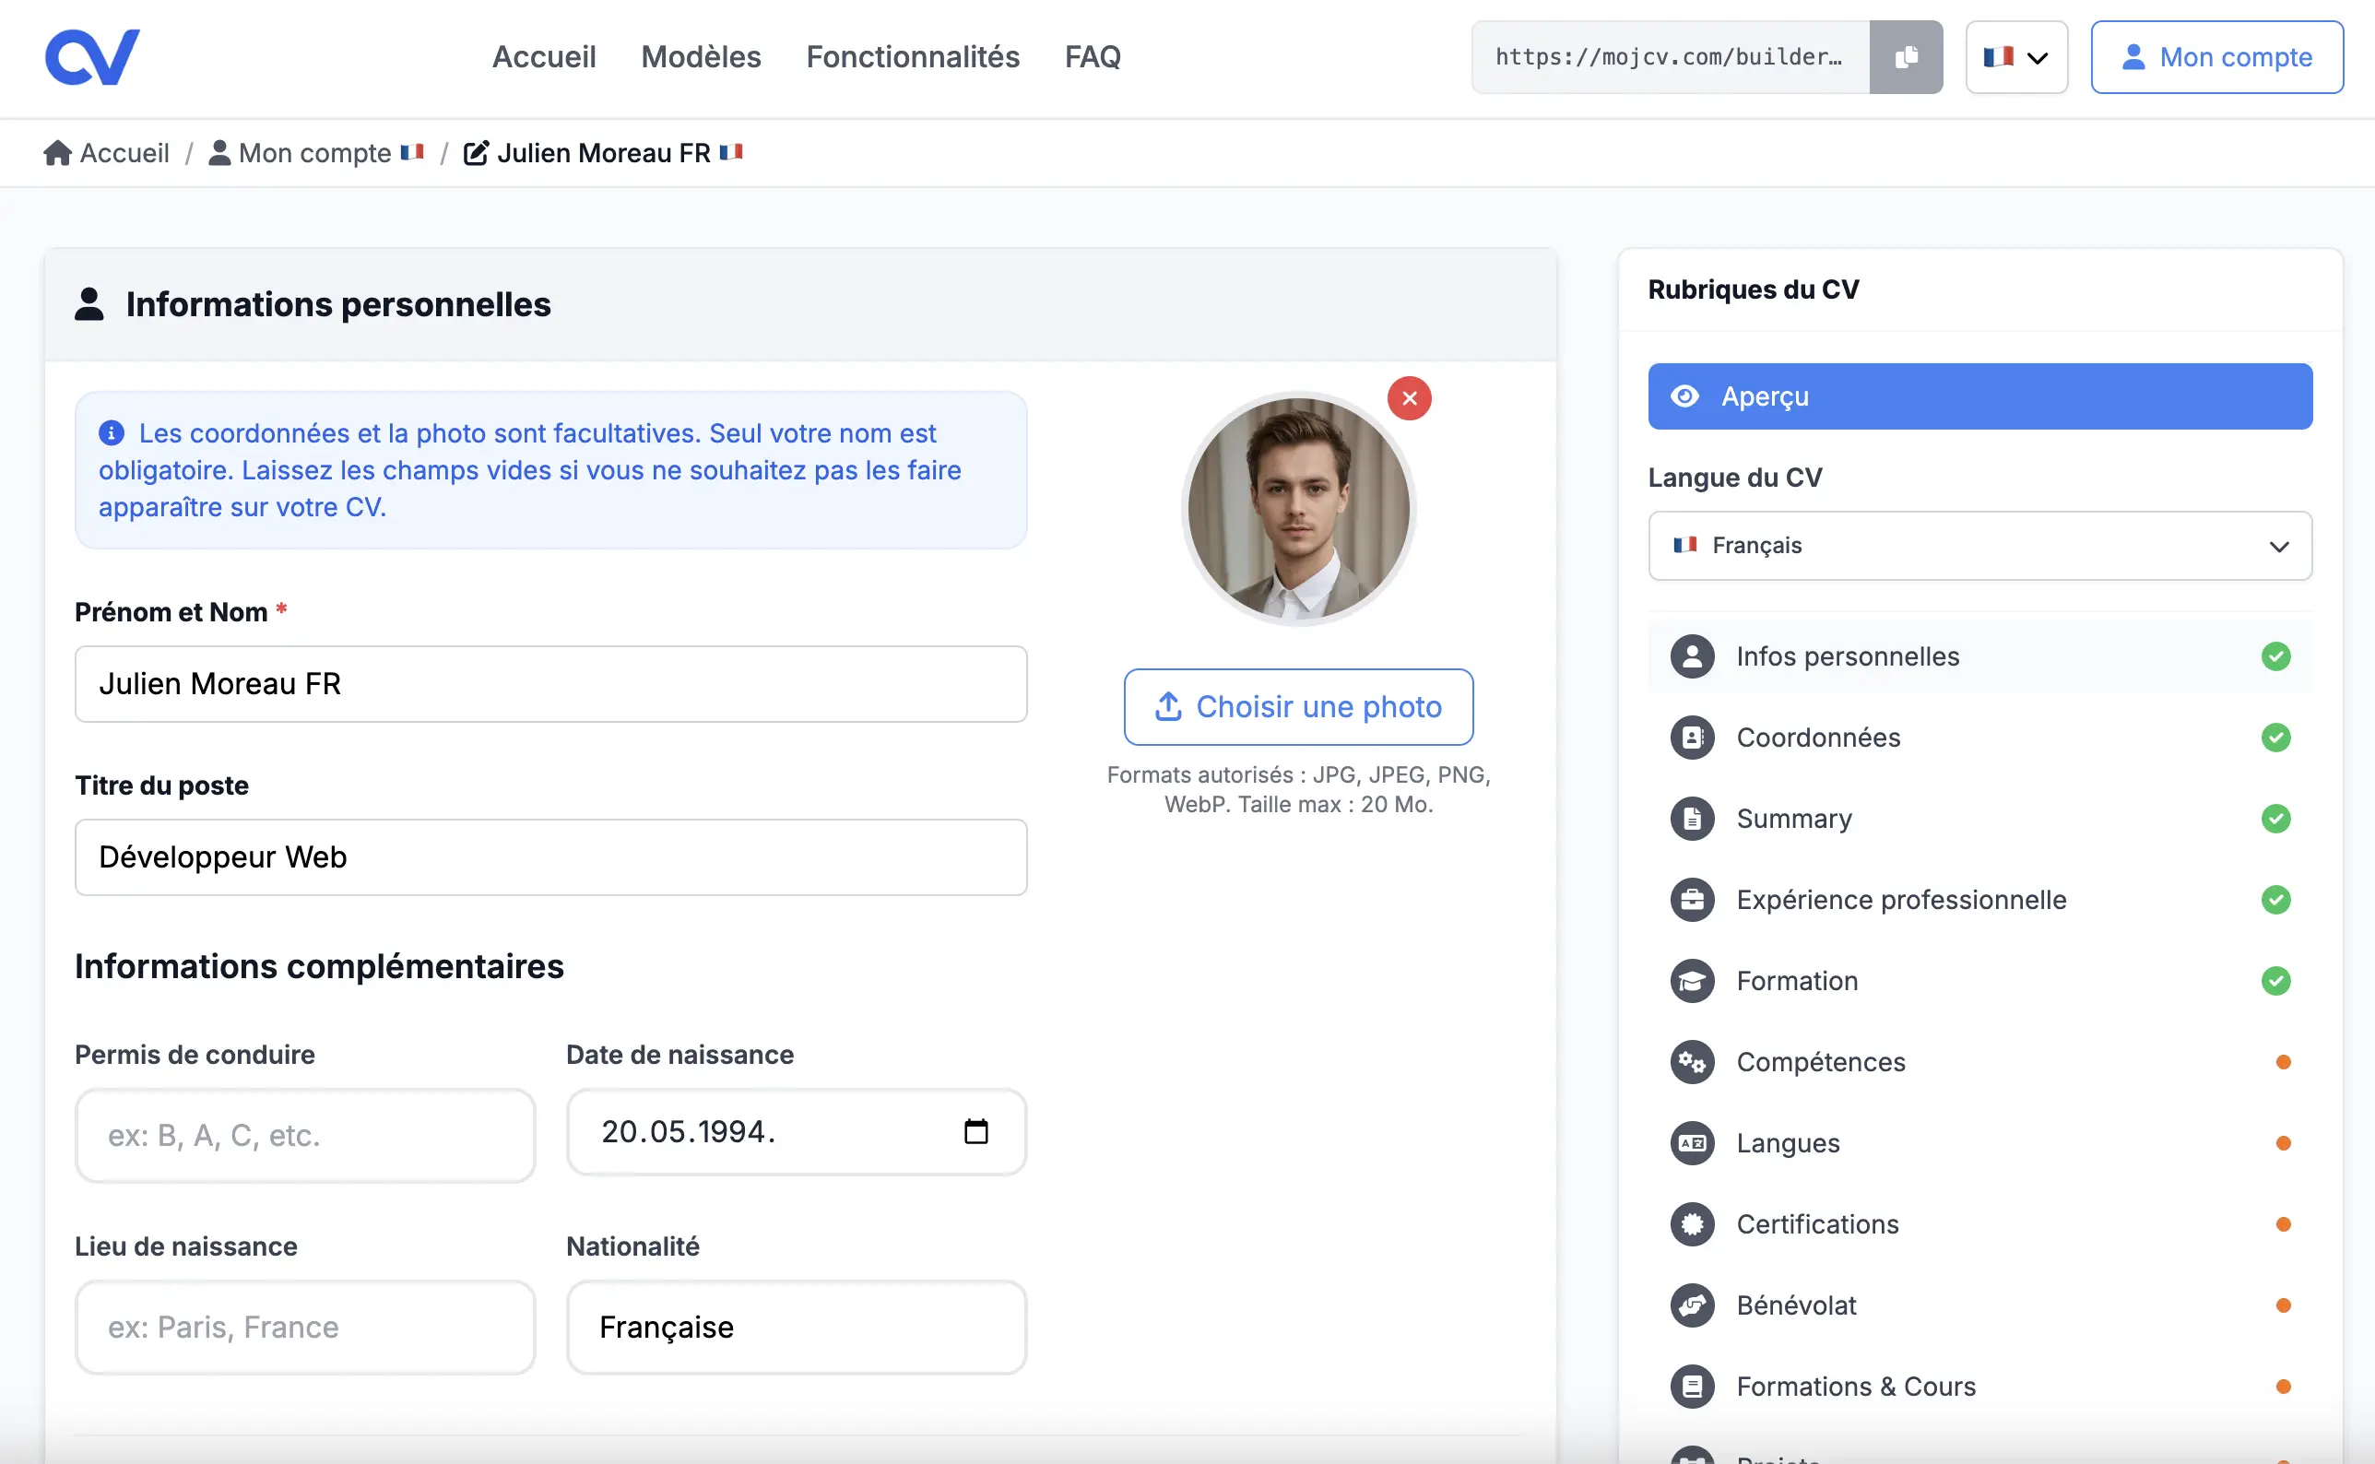
Task: Click inside the Permis de conduire field
Action: 303,1134
